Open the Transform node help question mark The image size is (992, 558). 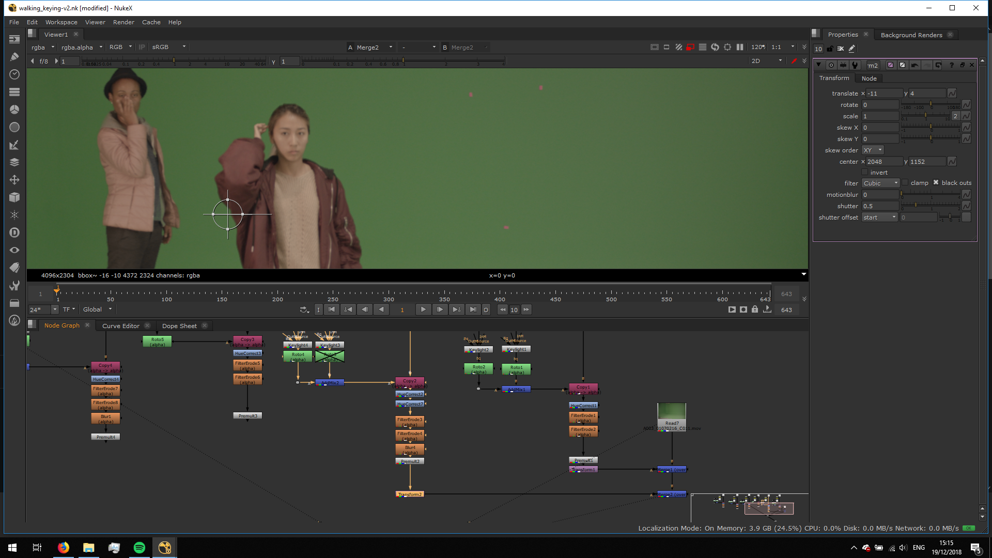951,65
